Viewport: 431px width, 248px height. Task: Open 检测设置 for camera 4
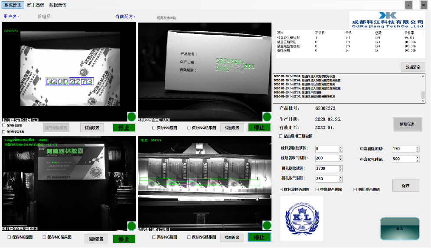pyautogui.click(x=232, y=237)
